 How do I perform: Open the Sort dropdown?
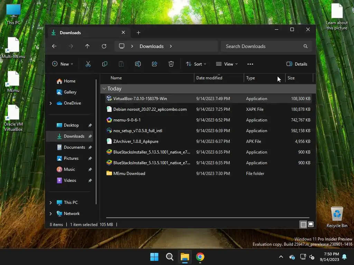pyautogui.click(x=196, y=64)
